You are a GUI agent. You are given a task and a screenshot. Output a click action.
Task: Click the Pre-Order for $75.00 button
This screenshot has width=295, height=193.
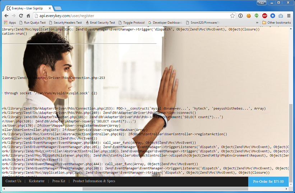[x=268, y=182]
